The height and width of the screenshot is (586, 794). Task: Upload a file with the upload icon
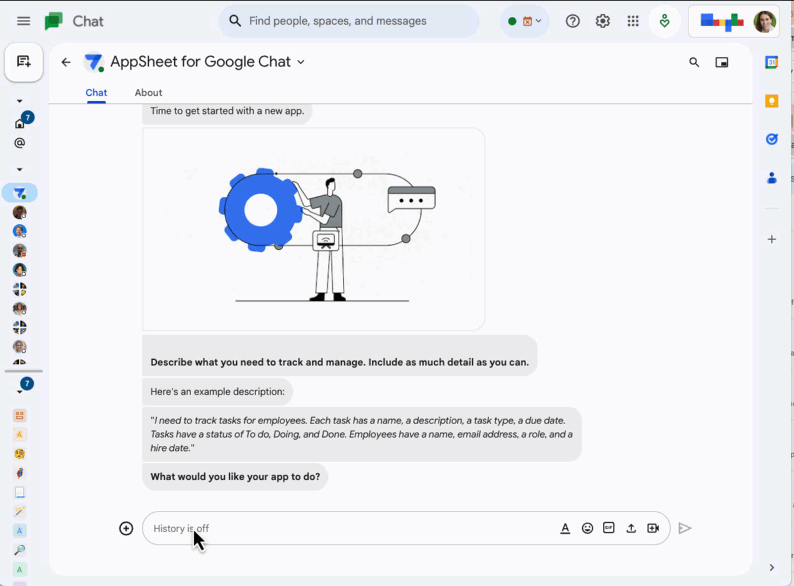[631, 528]
